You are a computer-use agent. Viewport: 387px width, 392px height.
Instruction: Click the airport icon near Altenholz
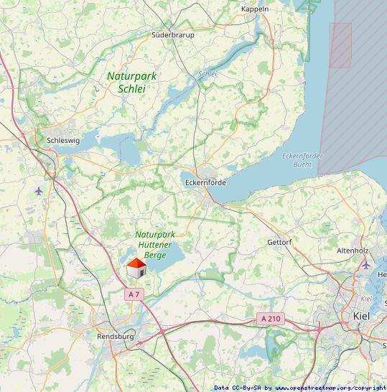(366, 265)
